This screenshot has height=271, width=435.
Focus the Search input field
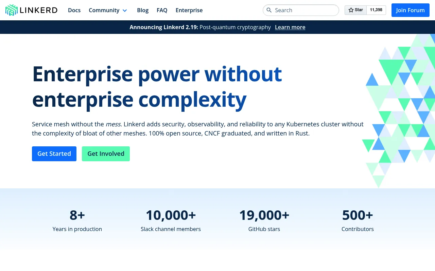click(301, 10)
